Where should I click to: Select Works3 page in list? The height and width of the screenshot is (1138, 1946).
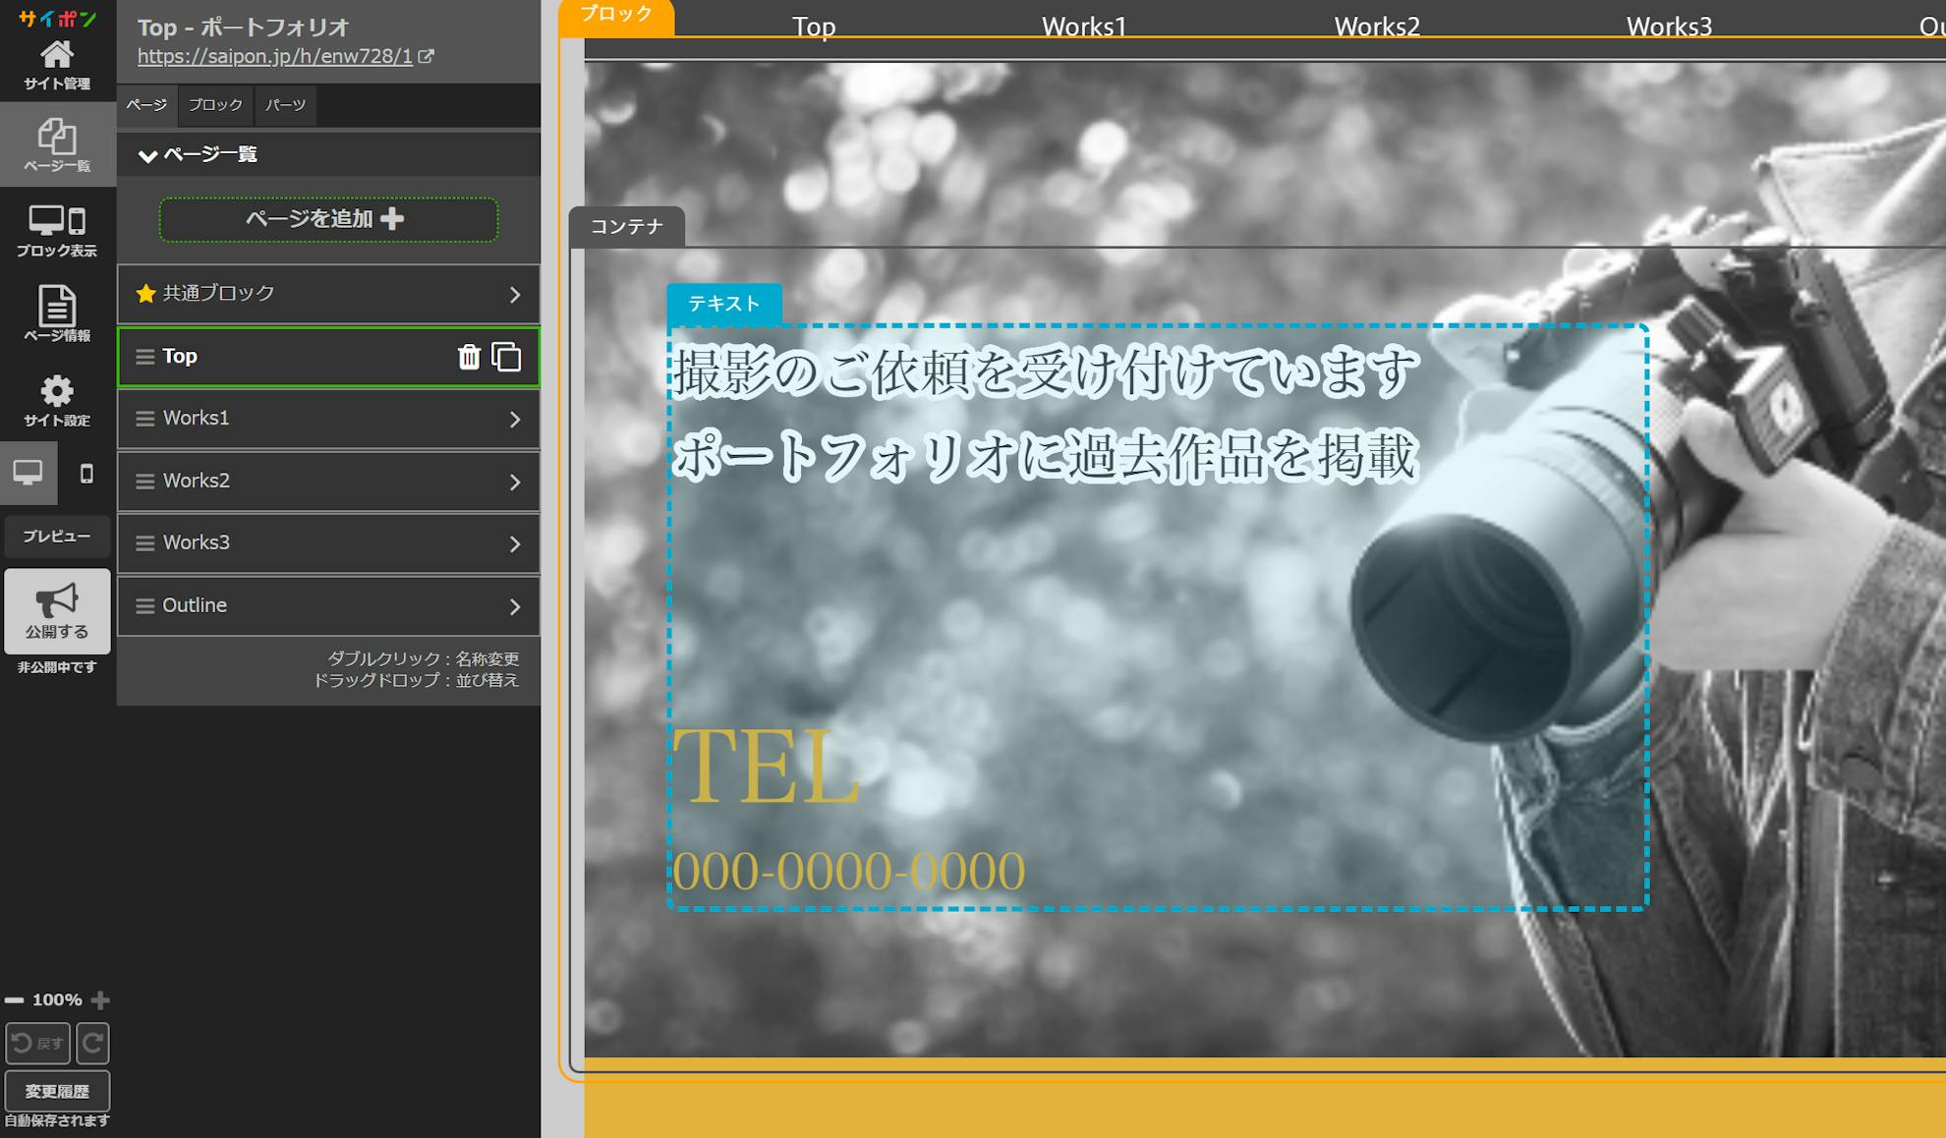(x=328, y=543)
